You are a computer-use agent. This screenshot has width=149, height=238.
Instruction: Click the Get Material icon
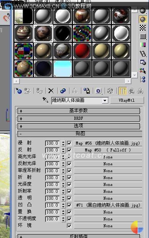click(x=19, y=91)
